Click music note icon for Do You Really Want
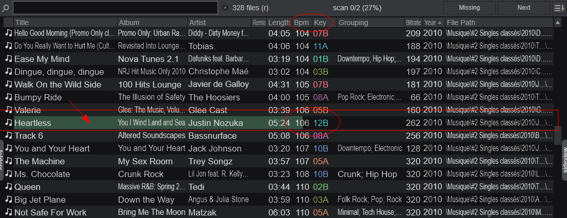Image resolution: width=567 pixels, height=218 pixels. (9, 46)
